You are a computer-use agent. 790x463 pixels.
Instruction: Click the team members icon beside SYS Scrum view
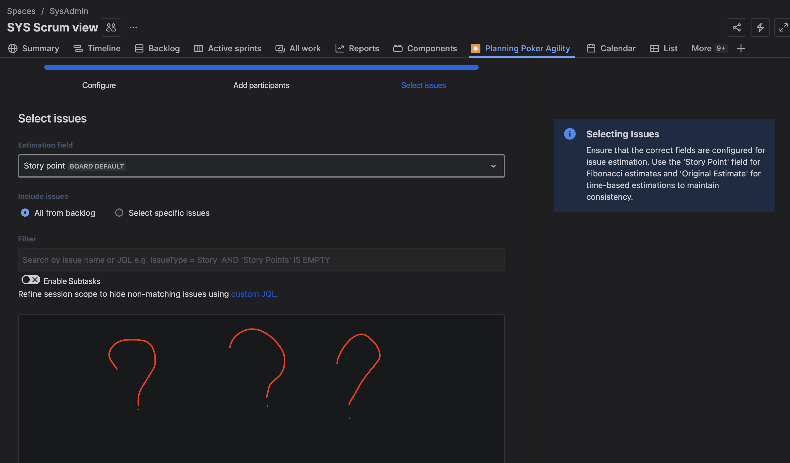111,28
